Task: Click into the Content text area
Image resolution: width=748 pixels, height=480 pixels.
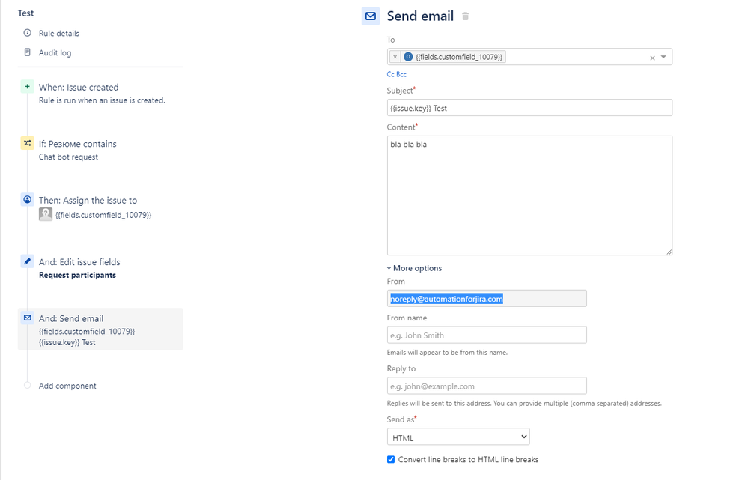Action: pyautogui.click(x=529, y=195)
